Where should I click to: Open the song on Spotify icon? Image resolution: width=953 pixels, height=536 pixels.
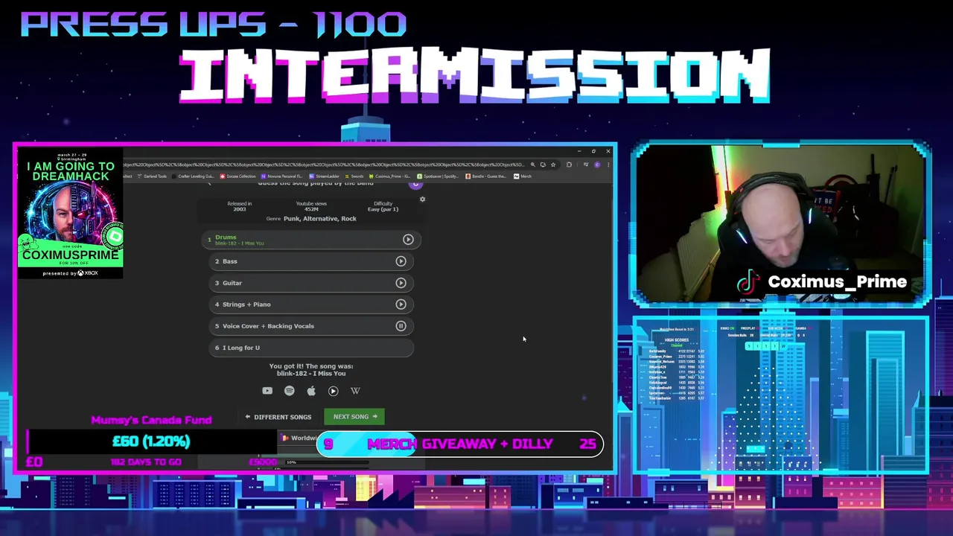tap(289, 391)
